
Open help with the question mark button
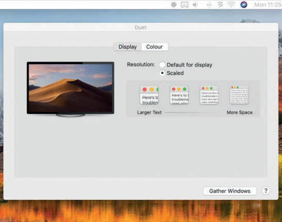pos(266,191)
